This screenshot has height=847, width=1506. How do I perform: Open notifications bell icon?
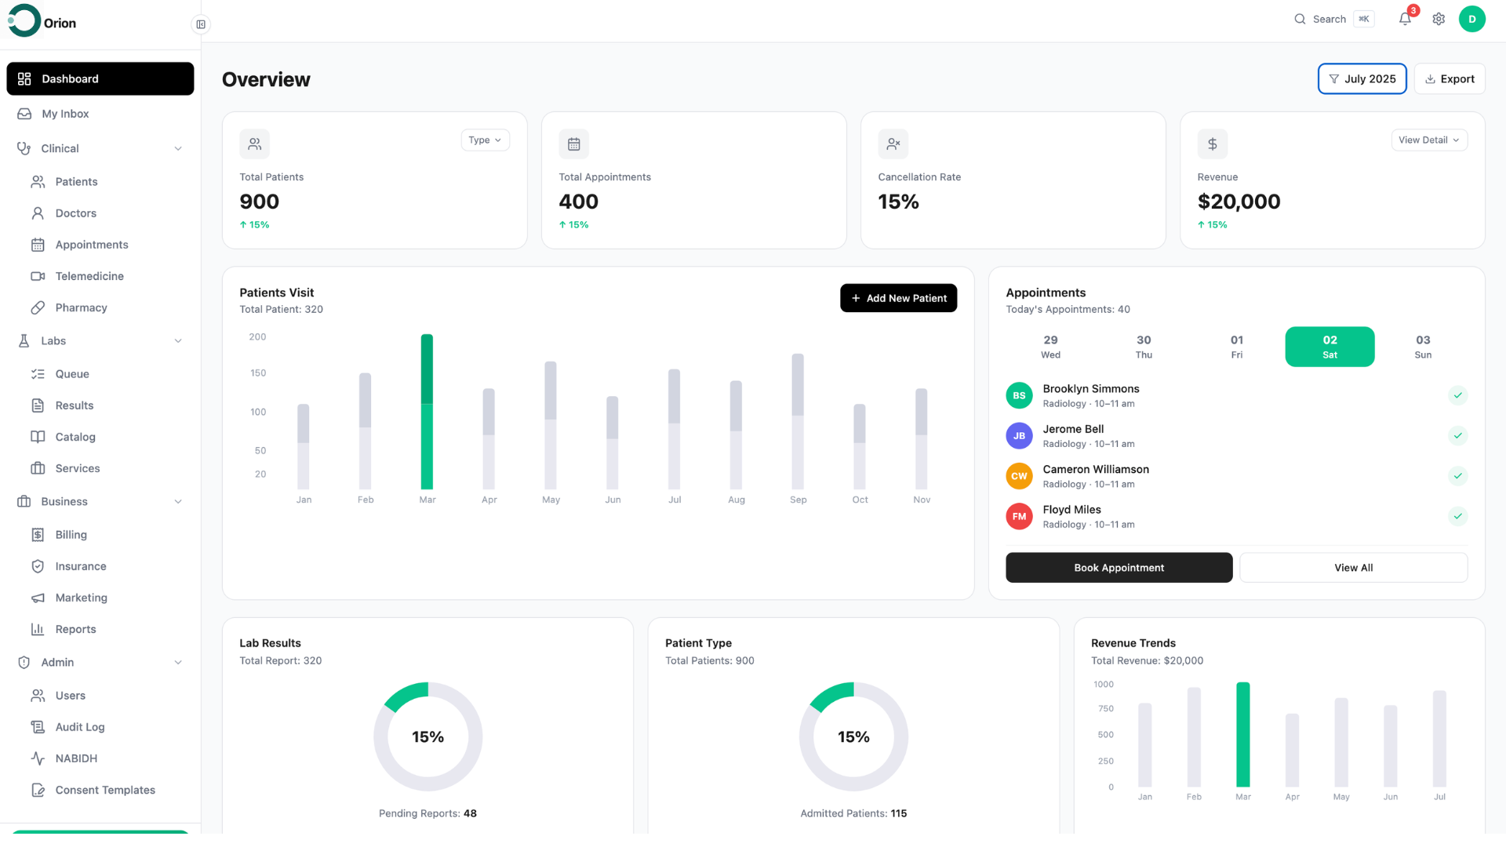pos(1405,19)
